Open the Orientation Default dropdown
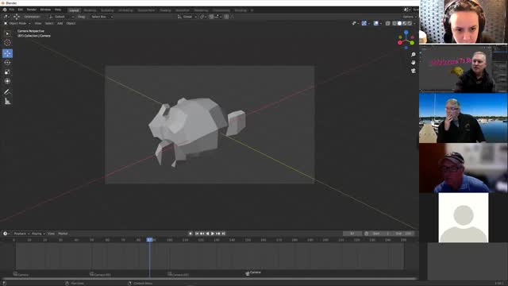508x286 pixels. click(62, 17)
